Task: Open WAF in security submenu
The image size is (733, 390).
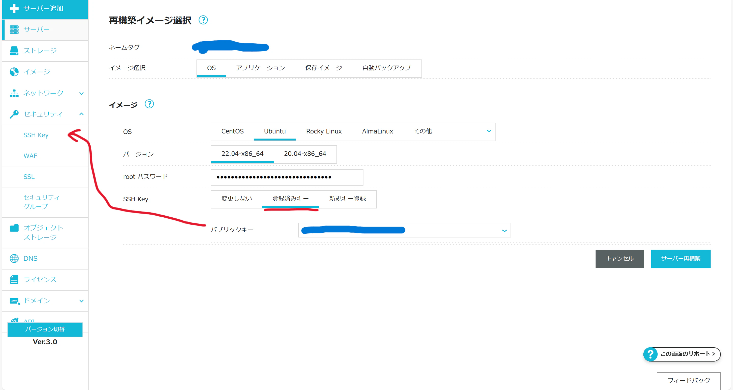Action: [x=30, y=156]
